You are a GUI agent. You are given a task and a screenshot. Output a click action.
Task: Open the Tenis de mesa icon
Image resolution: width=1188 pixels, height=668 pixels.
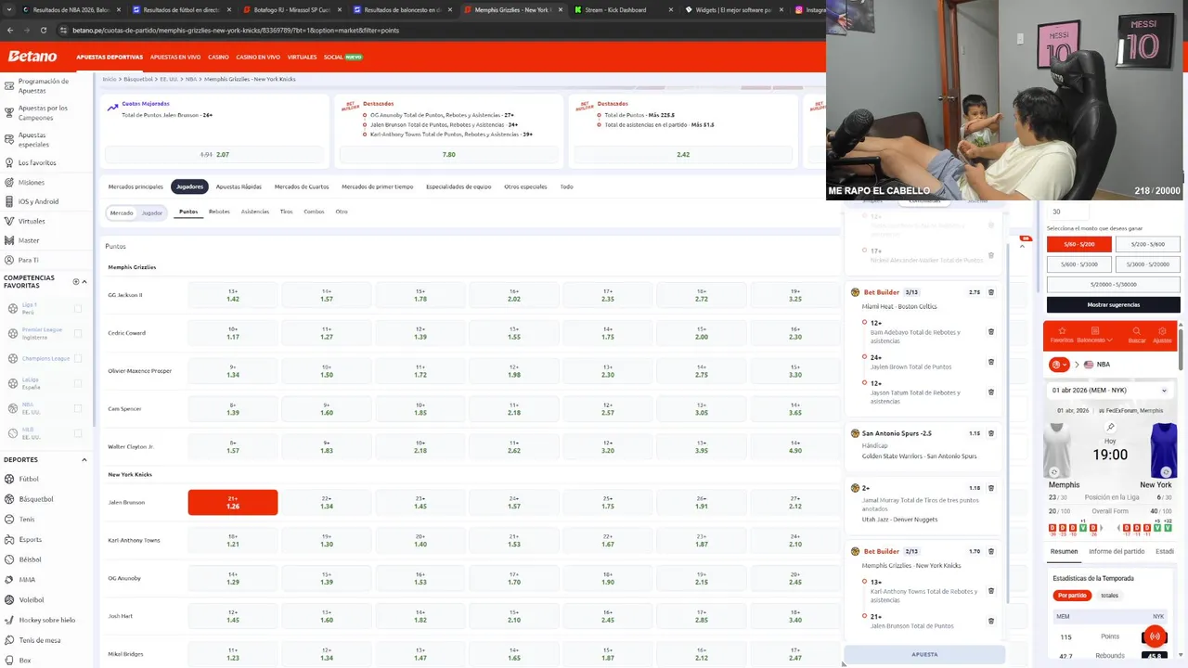8,640
